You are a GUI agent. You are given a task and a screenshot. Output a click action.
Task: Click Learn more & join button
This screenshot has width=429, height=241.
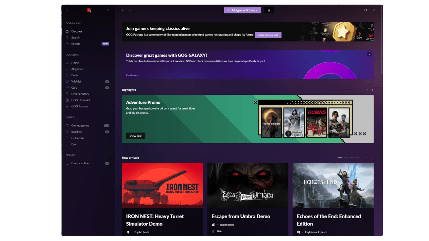coord(268,35)
